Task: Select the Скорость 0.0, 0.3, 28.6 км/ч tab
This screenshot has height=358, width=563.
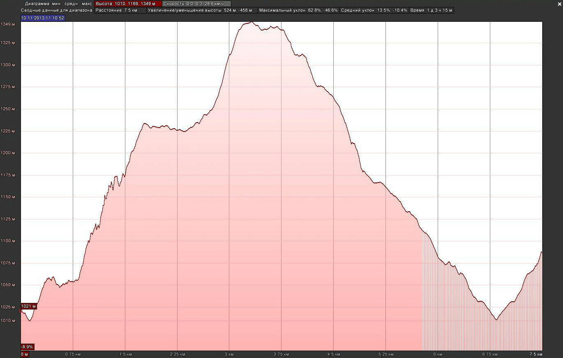Action: click(x=196, y=4)
